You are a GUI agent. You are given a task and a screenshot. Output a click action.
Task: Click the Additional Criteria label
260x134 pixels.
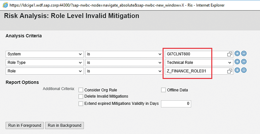[59, 89]
